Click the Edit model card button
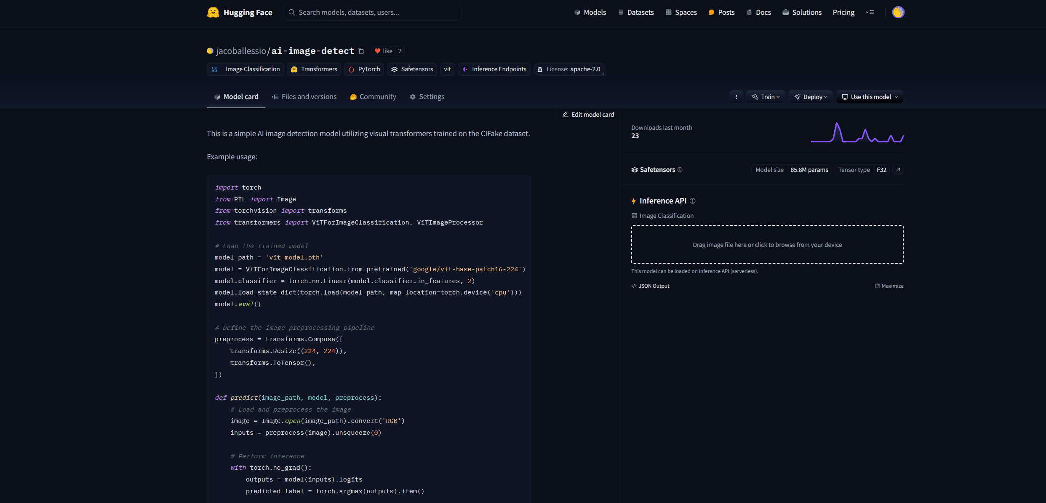The height and width of the screenshot is (503, 1046). (588, 114)
